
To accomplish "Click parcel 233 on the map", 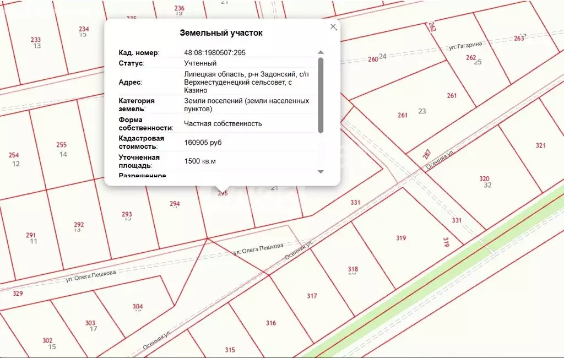I will tap(35, 40).
